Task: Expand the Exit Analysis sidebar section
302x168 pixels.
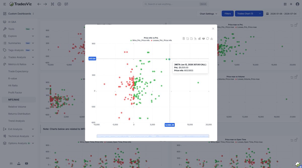Action: click(19, 129)
